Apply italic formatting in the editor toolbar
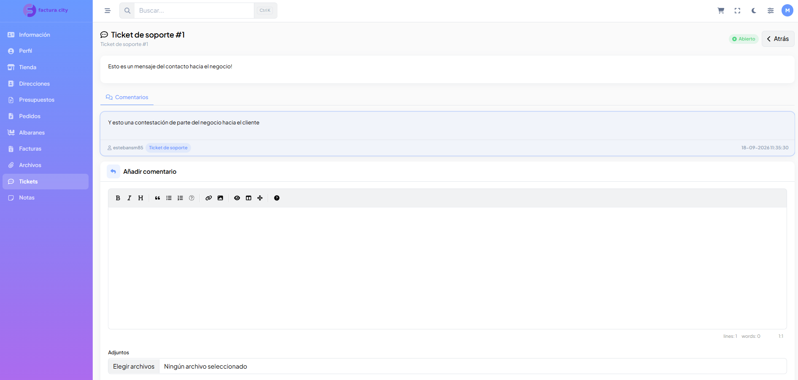This screenshot has width=798, height=380. (129, 198)
